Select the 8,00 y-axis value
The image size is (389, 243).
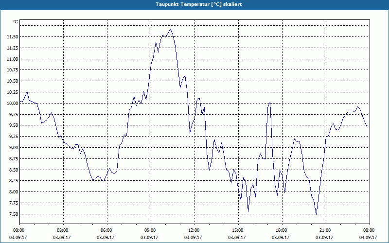(14, 192)
